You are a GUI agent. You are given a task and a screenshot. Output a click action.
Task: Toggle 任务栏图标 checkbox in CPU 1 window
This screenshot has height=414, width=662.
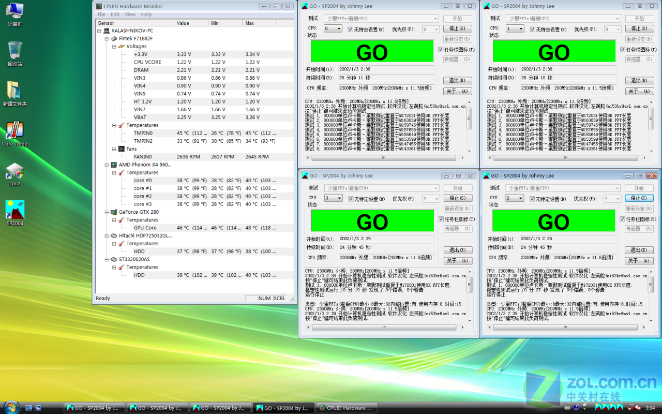(623, 50)
